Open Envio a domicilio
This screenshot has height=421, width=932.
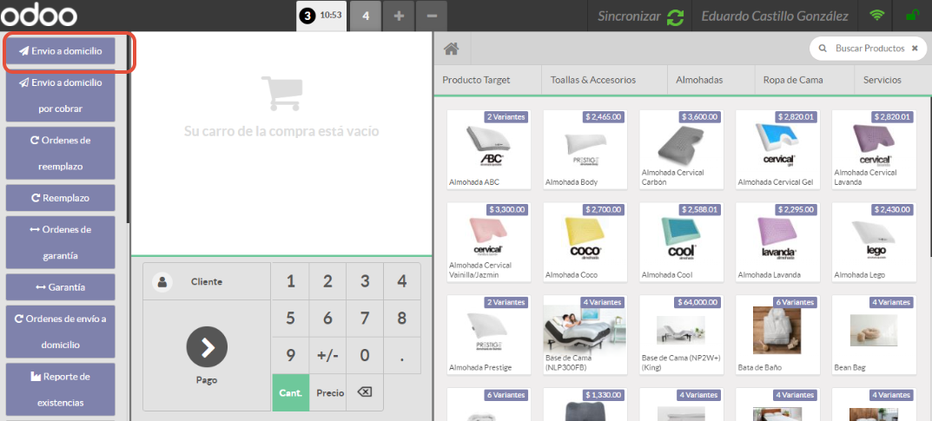pyautogui.click(x=61, y=51)
